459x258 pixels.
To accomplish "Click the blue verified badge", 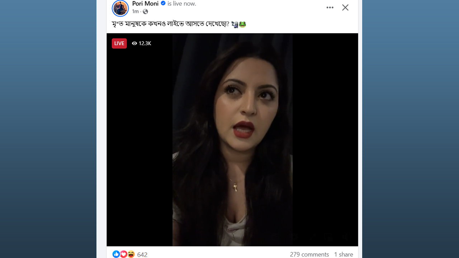I will tap(163, 4).
